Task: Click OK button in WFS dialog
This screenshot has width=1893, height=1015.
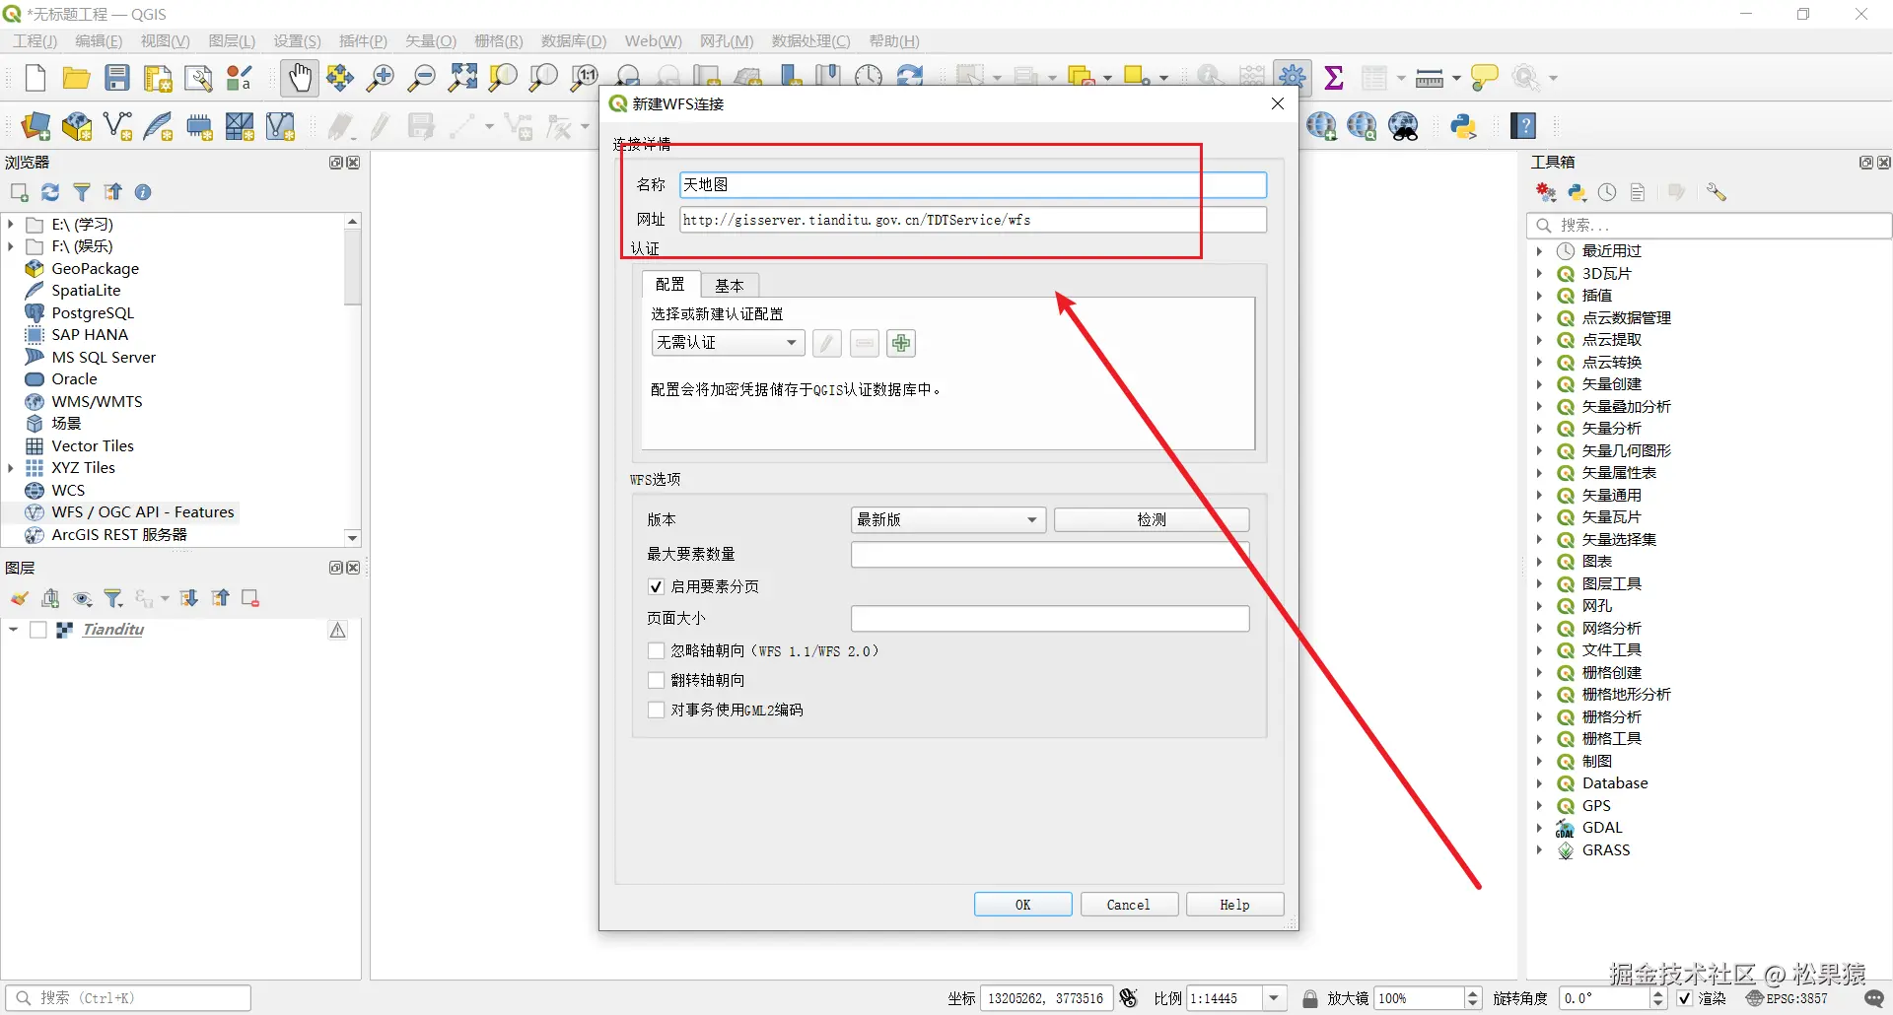Action: (x=1023, y=905)
